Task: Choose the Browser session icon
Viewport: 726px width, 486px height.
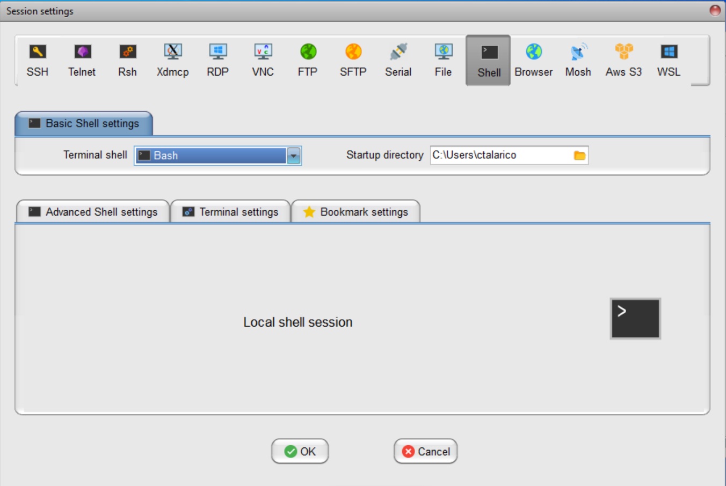Action: [533, 61]
